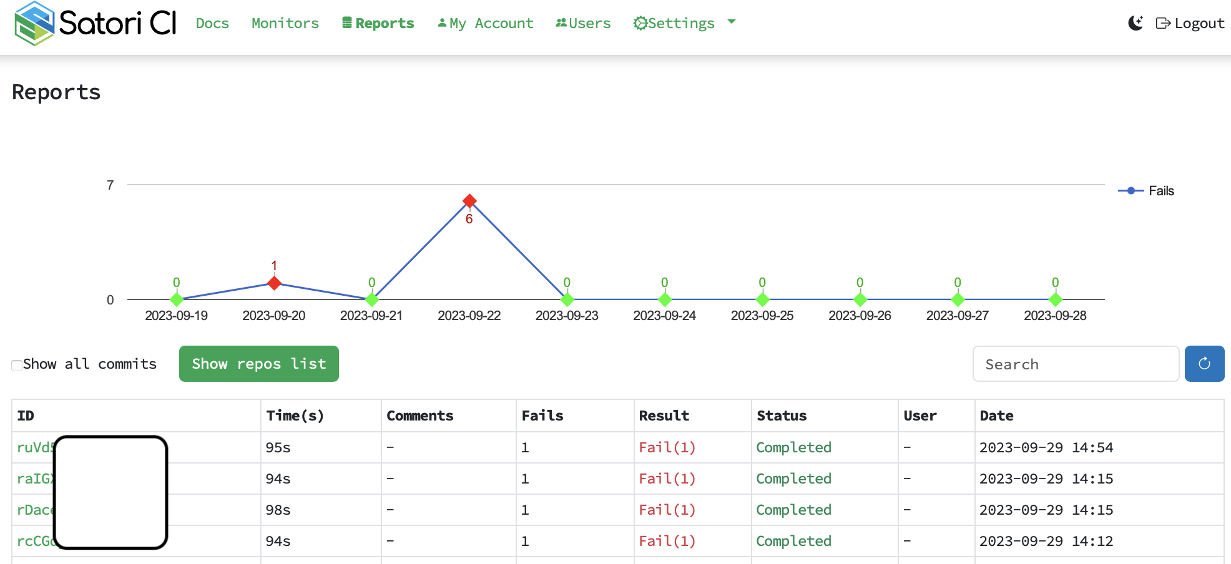Click Fail(1) result in 14:54 row

point(667,447)
